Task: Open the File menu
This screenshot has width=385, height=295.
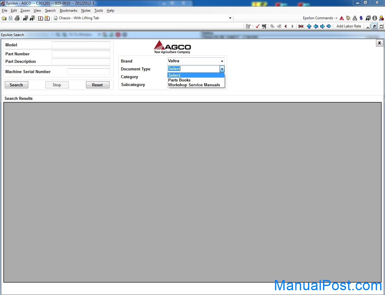Action: click(x=5, y=11)
